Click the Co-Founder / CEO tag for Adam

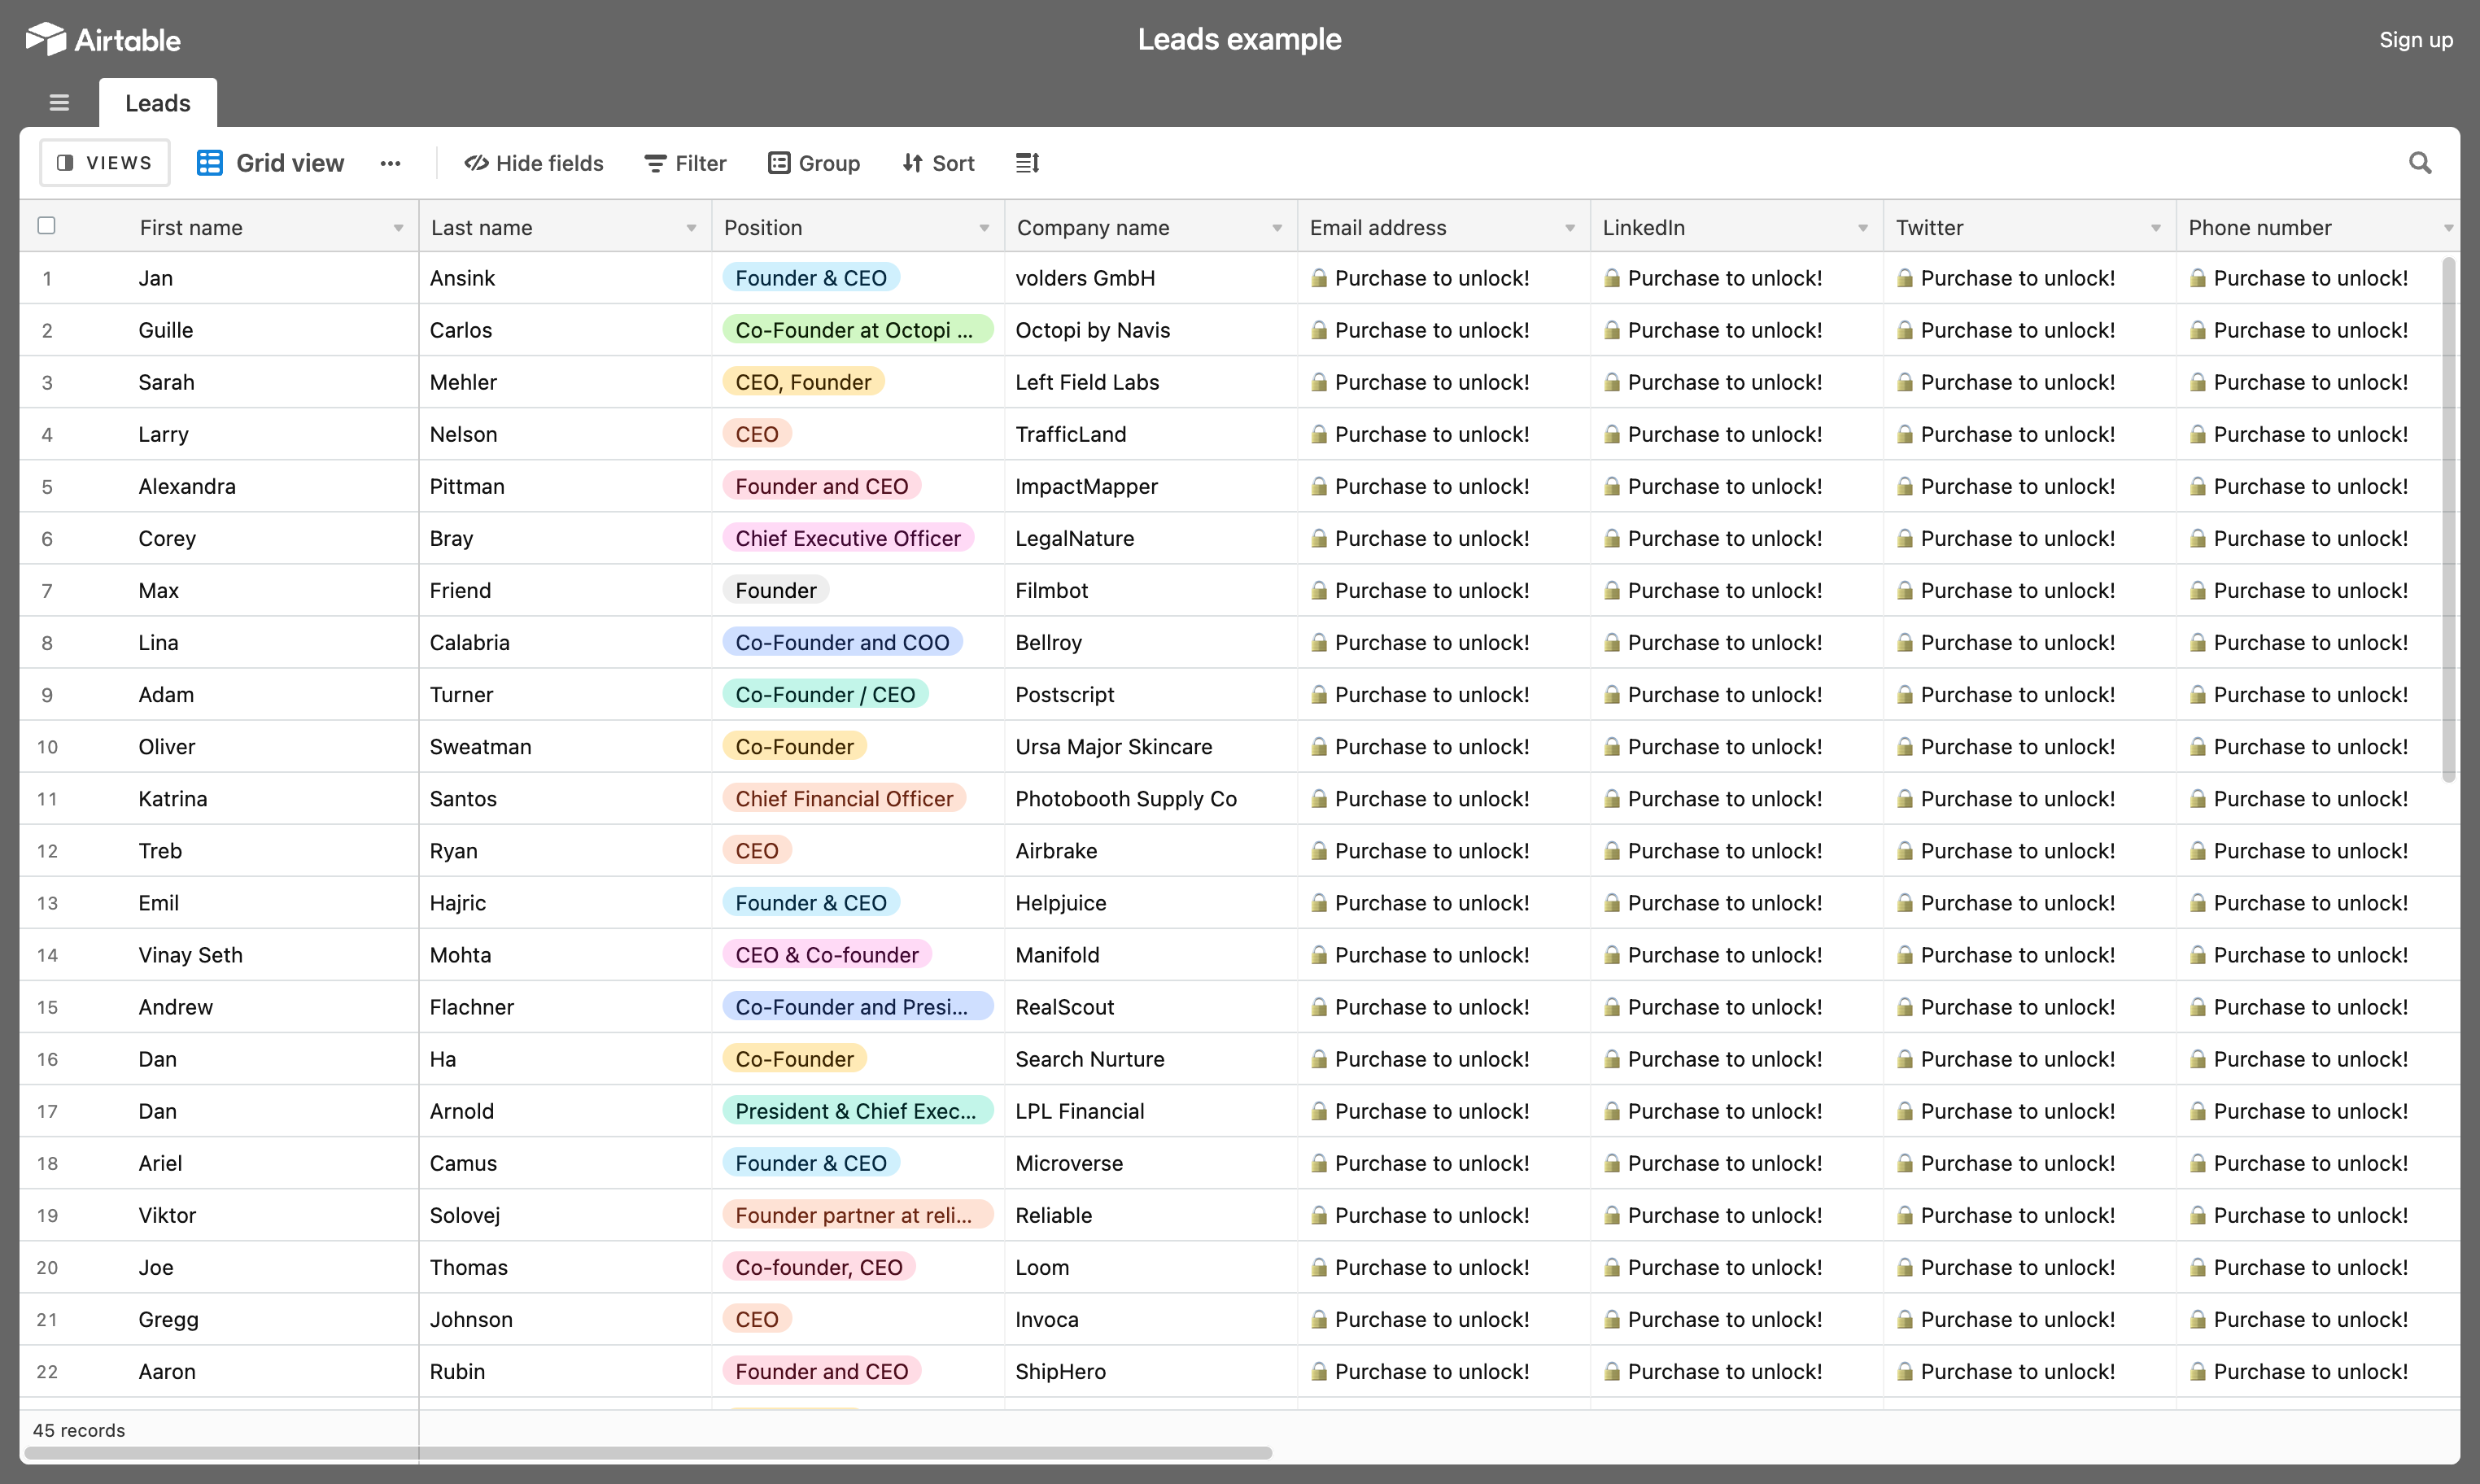pyautogui.click(x=825, y=694)
